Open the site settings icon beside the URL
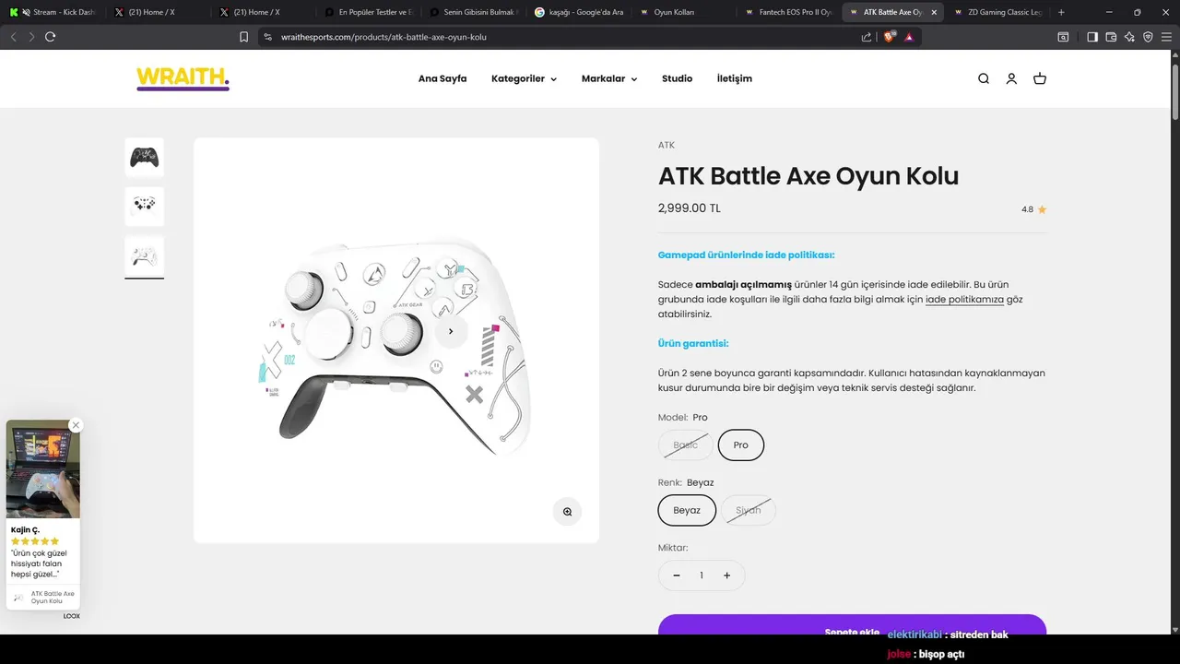 [268, 37]
